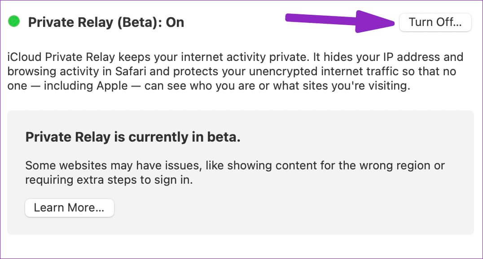Click the "On" status word in the title
483x259 pixels.
175,22
